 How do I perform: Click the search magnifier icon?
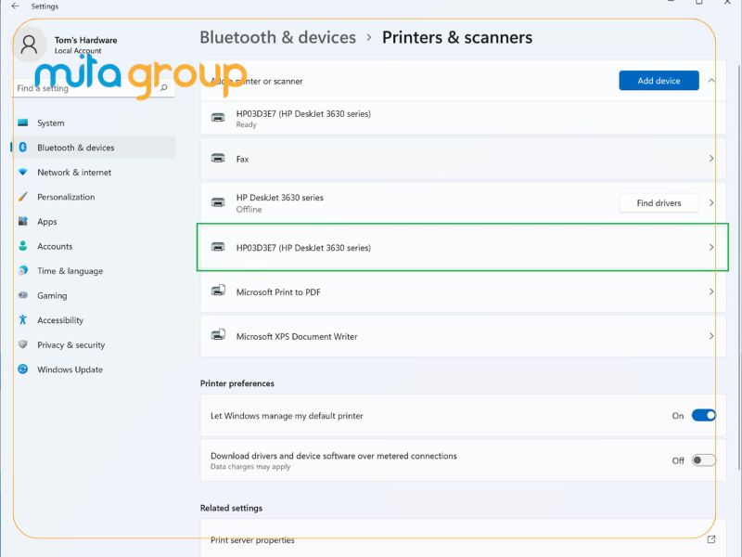click(164, 87)
